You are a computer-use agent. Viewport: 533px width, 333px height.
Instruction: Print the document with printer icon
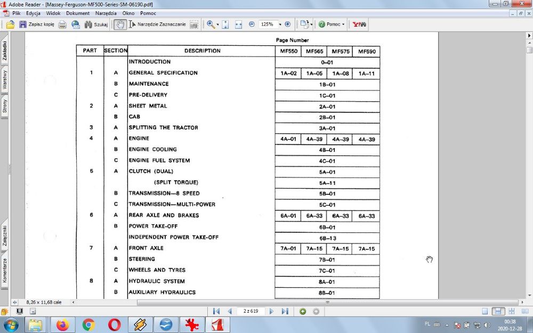tap(62, 25)
